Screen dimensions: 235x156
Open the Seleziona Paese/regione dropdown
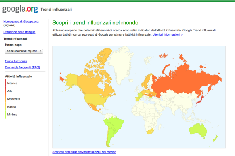[x=24, y=51]
